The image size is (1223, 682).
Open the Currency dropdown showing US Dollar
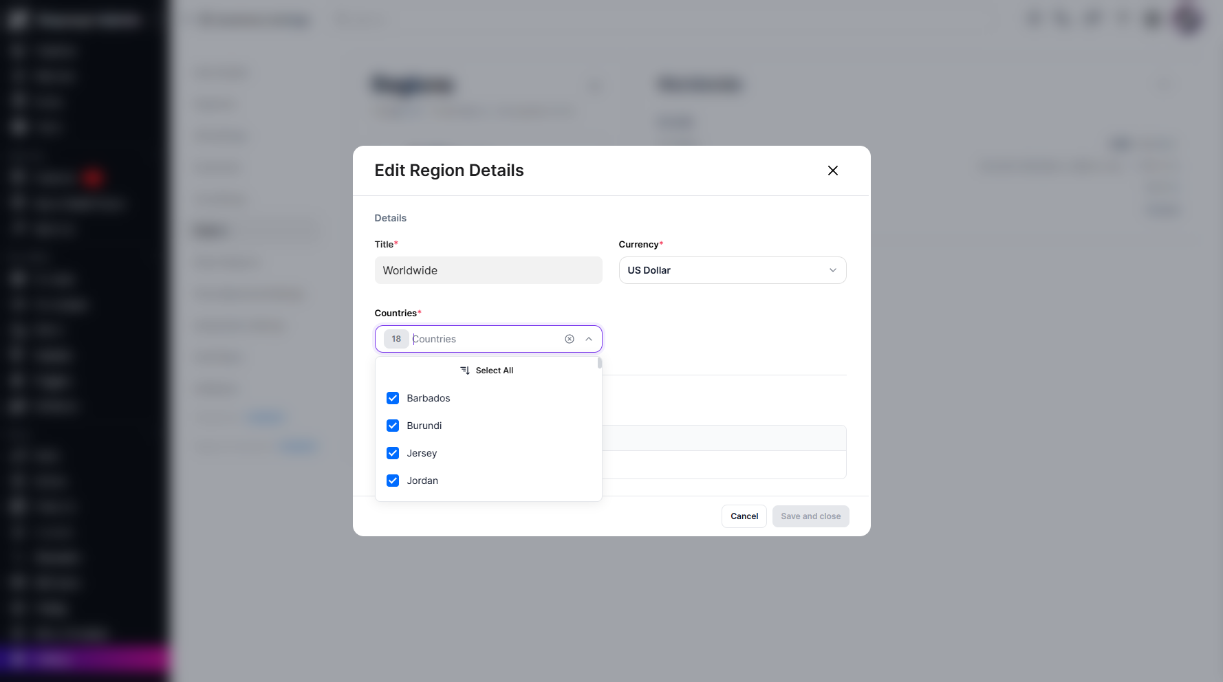click(733, 270)
